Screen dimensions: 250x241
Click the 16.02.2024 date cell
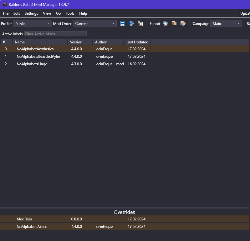137,64
